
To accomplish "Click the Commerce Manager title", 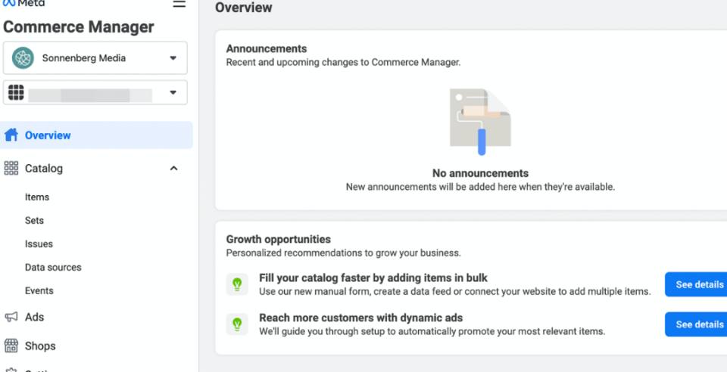I will click(78, 26).
